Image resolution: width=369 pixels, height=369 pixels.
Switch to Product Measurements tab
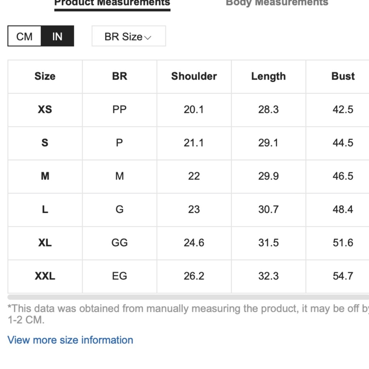(112, 4)
